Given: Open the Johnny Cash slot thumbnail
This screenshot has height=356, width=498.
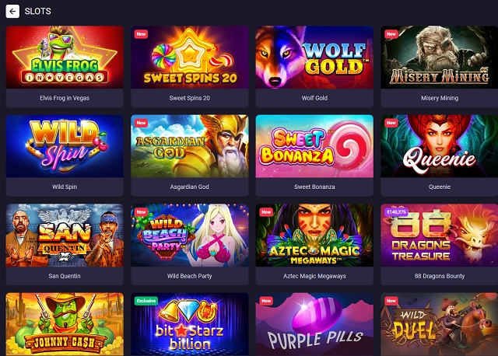Looking at the screenshot, I should tap(65, 324).
